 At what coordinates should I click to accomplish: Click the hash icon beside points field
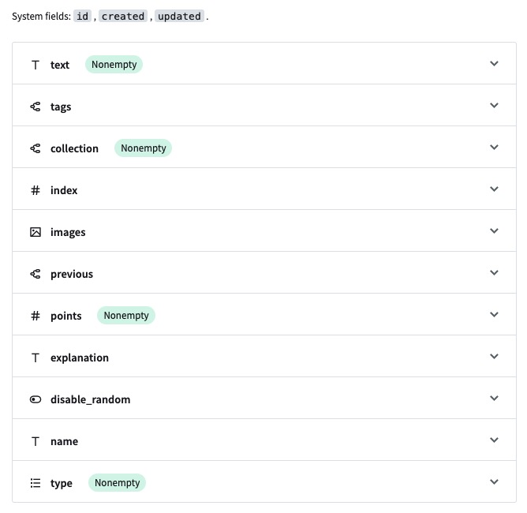[36, 316]
